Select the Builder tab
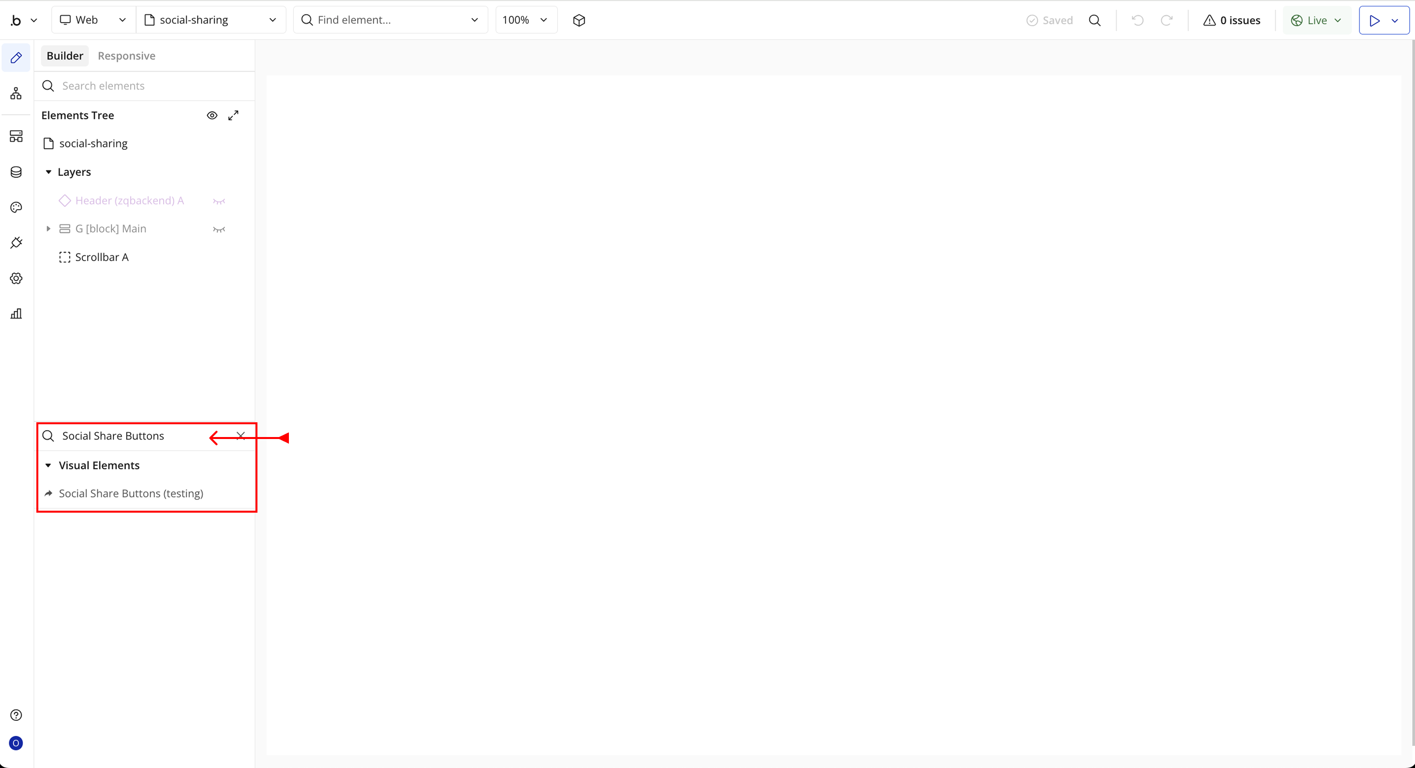 point(65,56)
